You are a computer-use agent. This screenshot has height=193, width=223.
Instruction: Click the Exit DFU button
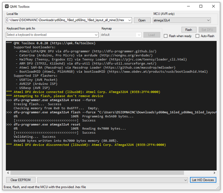pyautogui.click(x=207, y=30)
